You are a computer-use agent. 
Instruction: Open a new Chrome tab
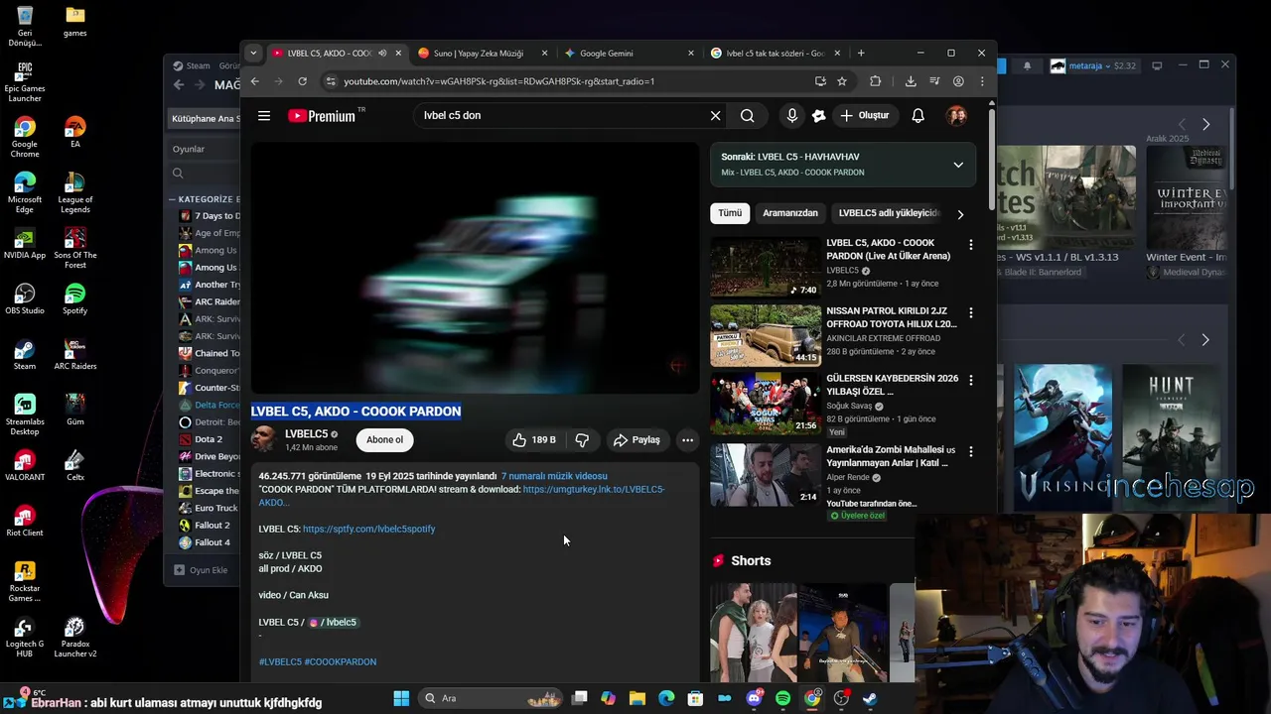(x=861, y=54)
